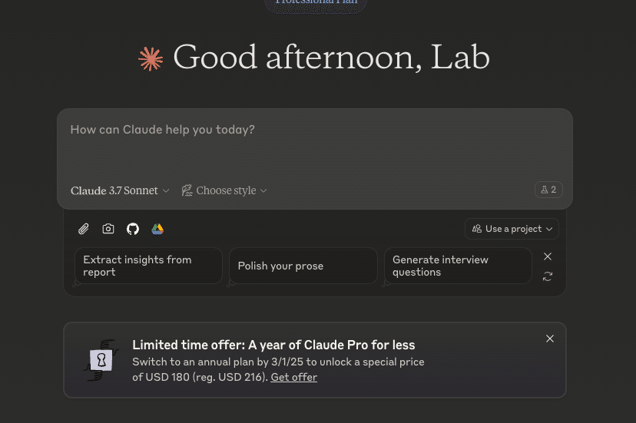Image resolution: width=636 pixels, height=423 pixels.
Task: Select the Extract insights from report suggestion
Action: [x=148, y=266]
